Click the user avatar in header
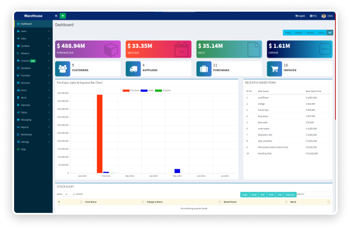Screen dimensions: 350x230 (x=324, y=16)
